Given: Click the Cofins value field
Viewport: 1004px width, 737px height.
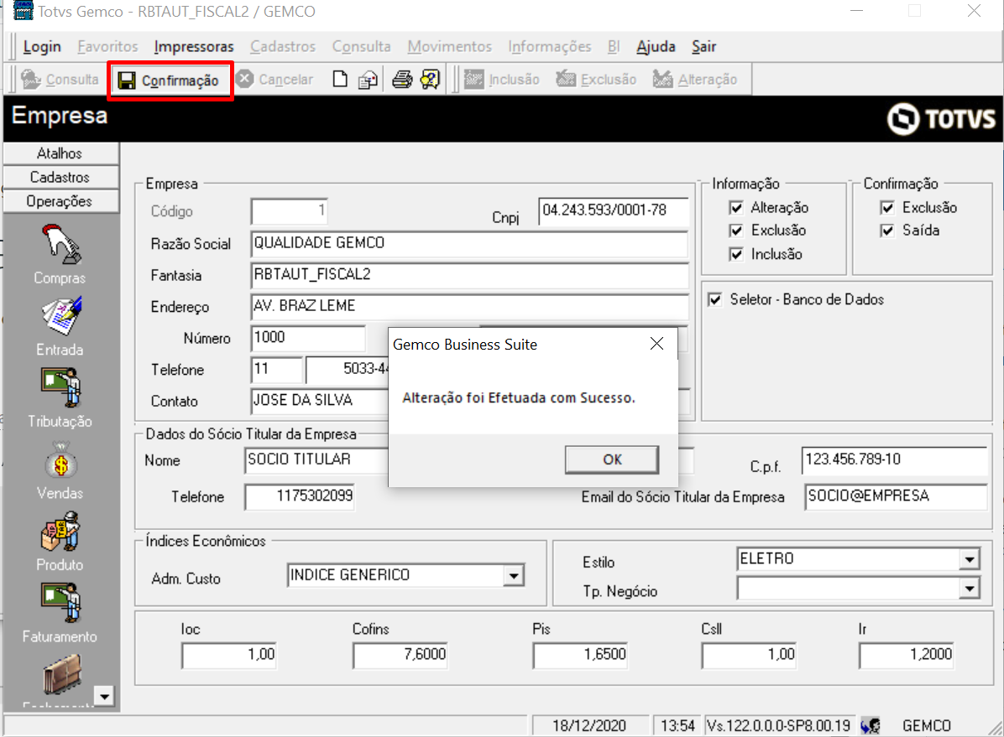Looking at the screenshot, I should point(400,656).
